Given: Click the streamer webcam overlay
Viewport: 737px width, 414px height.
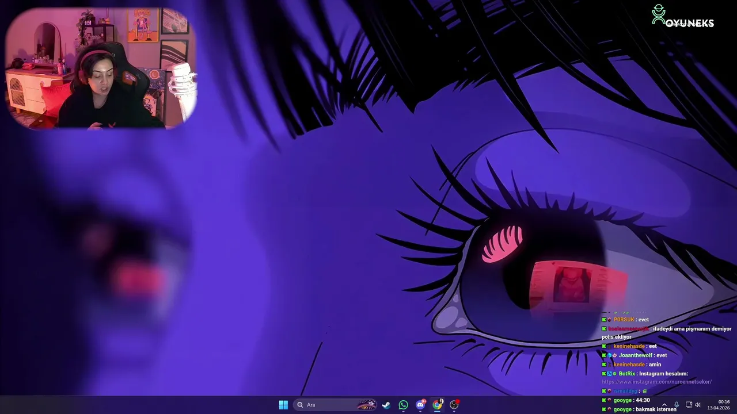Looking at the screenshot, I should coord(101,68).
